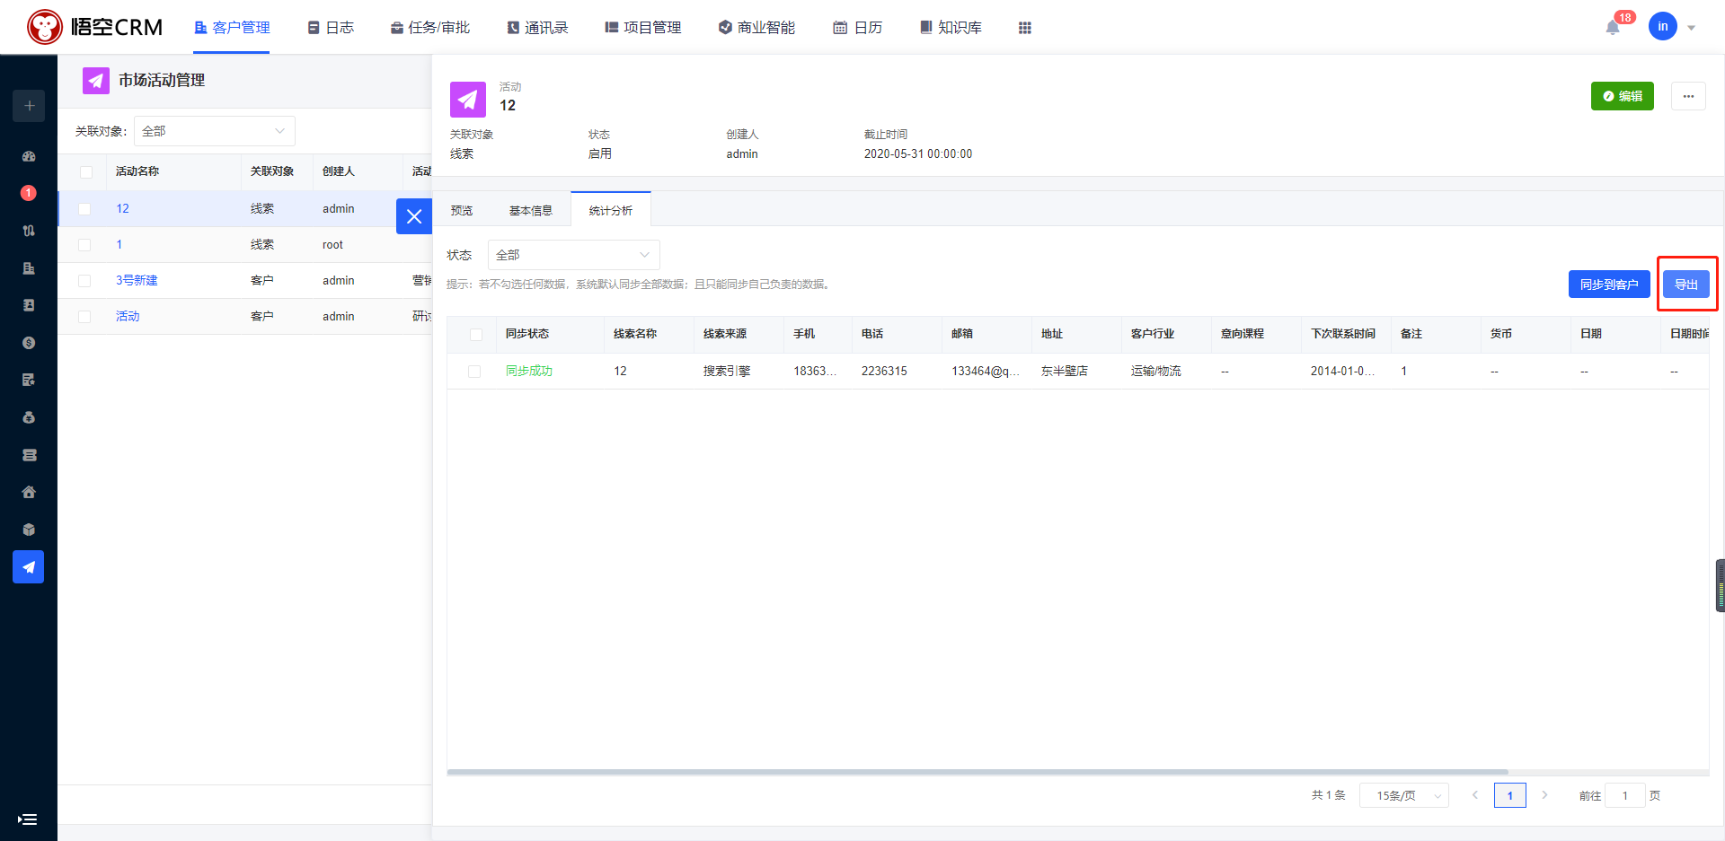The width and height of the screenshot is (1725, 841).
Task: Select page 1 in pagination
Action: coord(1509,795)
